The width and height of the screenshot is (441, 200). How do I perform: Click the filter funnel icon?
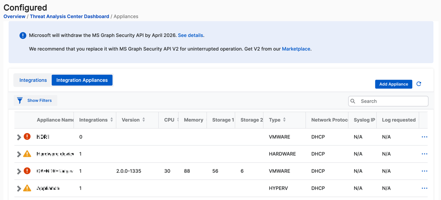20,100
